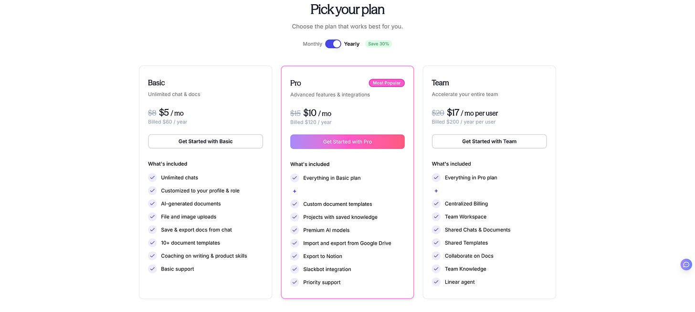This screenshot has height=312, width=695.
Task: Click checkmark icon beside Linear agent
Action: point(436,282)
